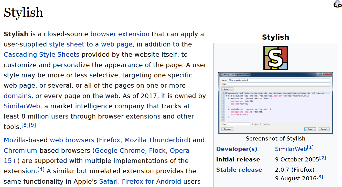Click the '2.0.7 (Firefox)' version text
342x187 pixels.
[295, 170]
